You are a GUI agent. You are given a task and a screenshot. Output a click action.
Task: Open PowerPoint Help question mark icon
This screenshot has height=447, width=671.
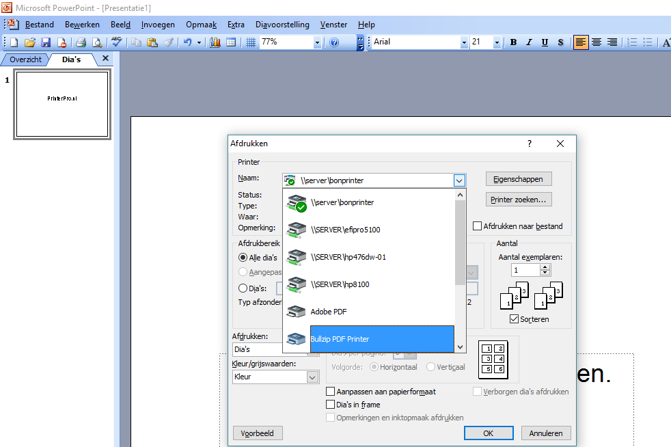tap(334, 42)
